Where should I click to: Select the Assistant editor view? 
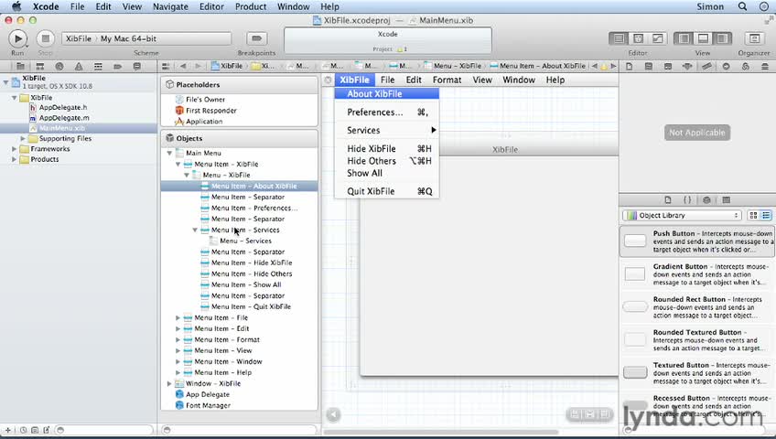click(638, 38)
